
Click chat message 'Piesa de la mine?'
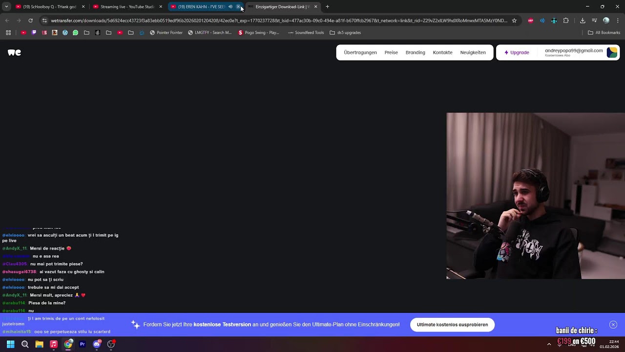click(47, 303)
